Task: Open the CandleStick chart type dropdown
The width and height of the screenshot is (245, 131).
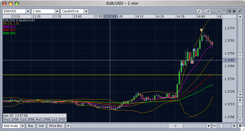Action: pyautogui.click(x=86, y=11)
